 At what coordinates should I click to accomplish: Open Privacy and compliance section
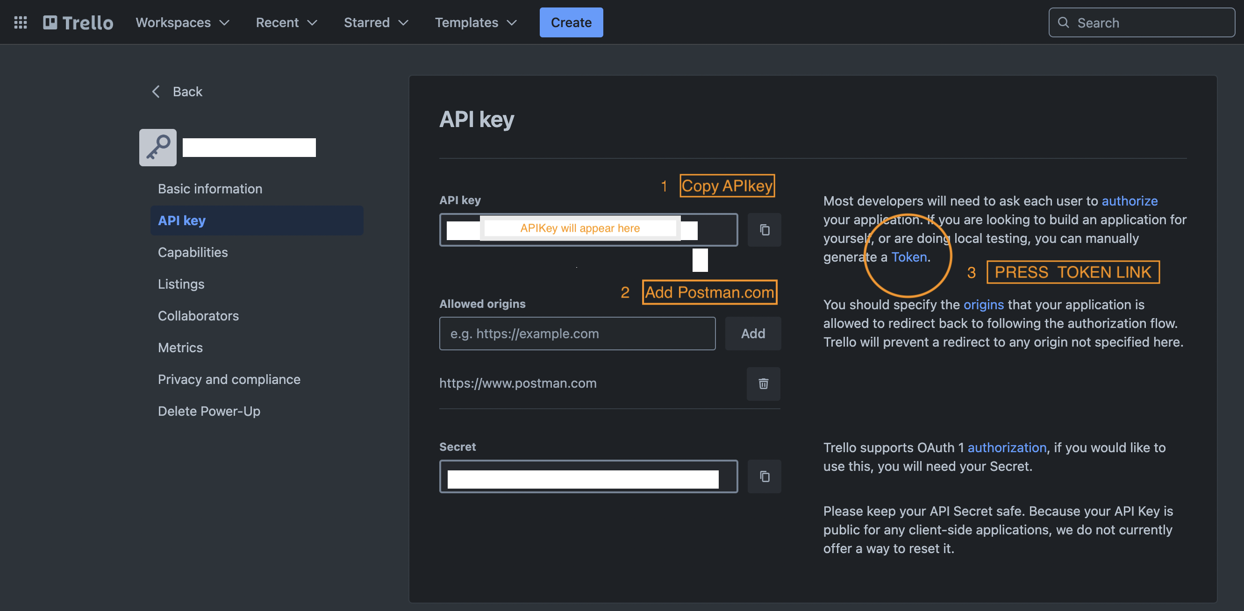pyautogui.click(x=257, y=380)
